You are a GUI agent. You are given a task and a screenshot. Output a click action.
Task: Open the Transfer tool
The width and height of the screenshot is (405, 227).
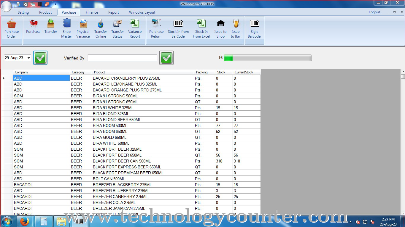pos(51,27)
